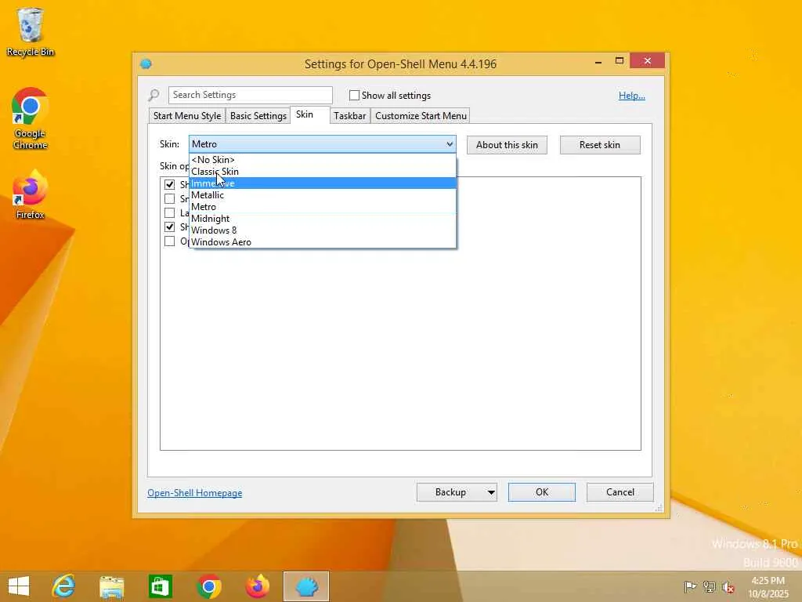802x602 pixels.
Task: Launch Firefox from the taskbar
Action: [257, 586]
